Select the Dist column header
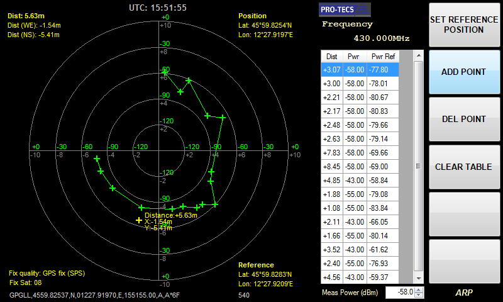 pyautogui.click(x=331, y=56)
